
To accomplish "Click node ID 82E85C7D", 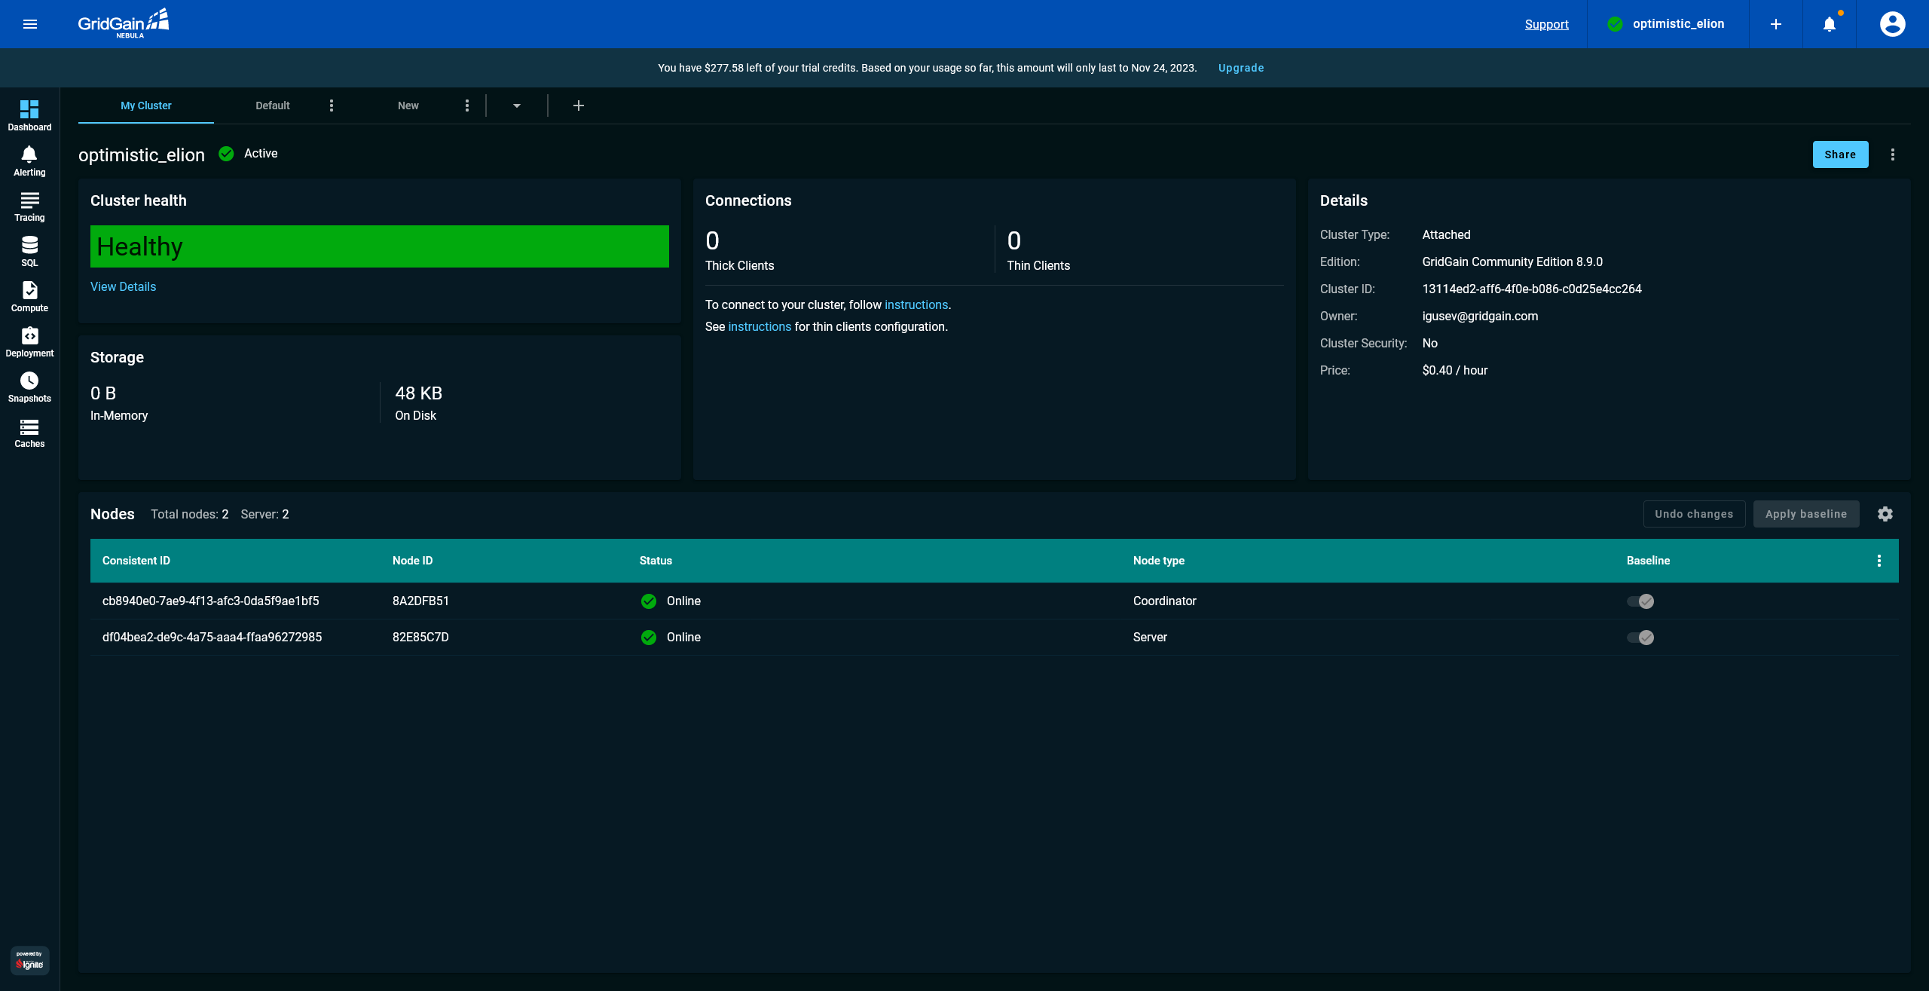I will (420, 638).
